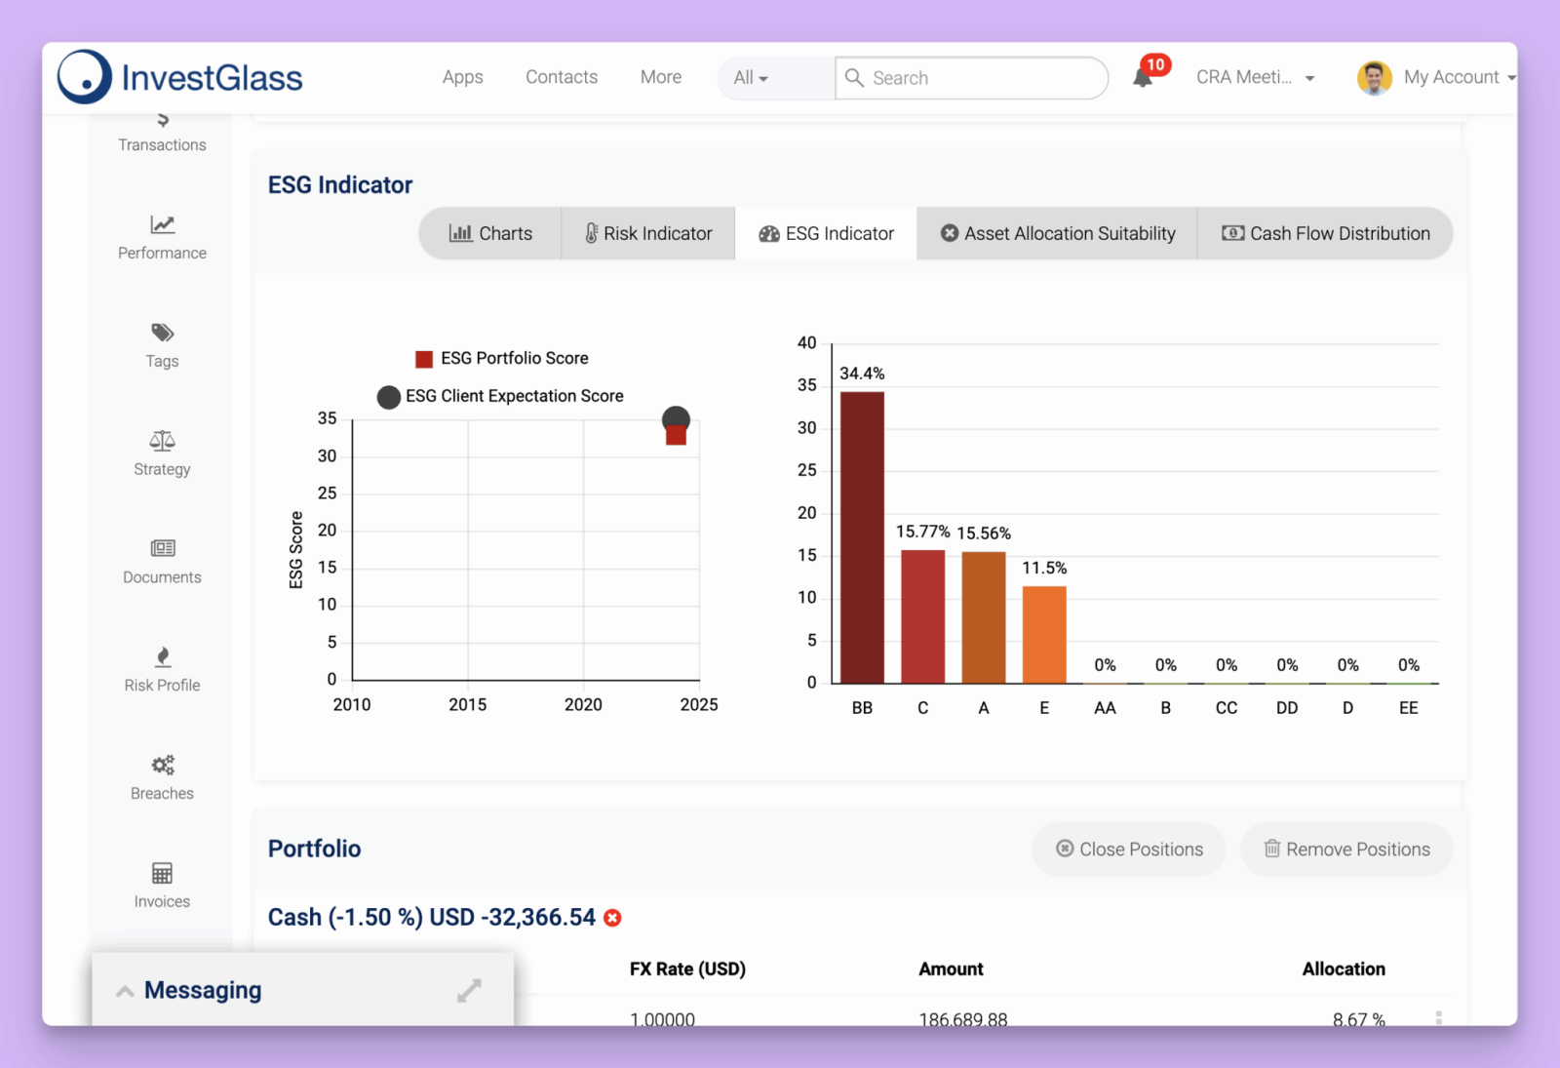
Task: Switch to the Risk Indicator tab
Action: 648,234
